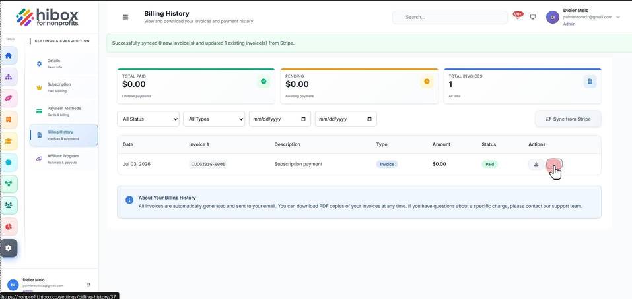Go to Details settings section
632x299 pixels.
coord(63,63)
